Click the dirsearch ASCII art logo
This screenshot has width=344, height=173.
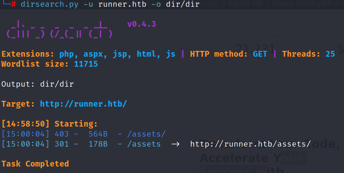59,30
